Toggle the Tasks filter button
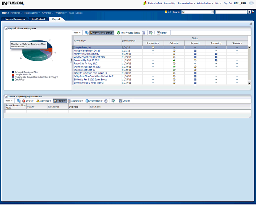The height and width of the screenshot is (205, 256). tap(59, 101)
